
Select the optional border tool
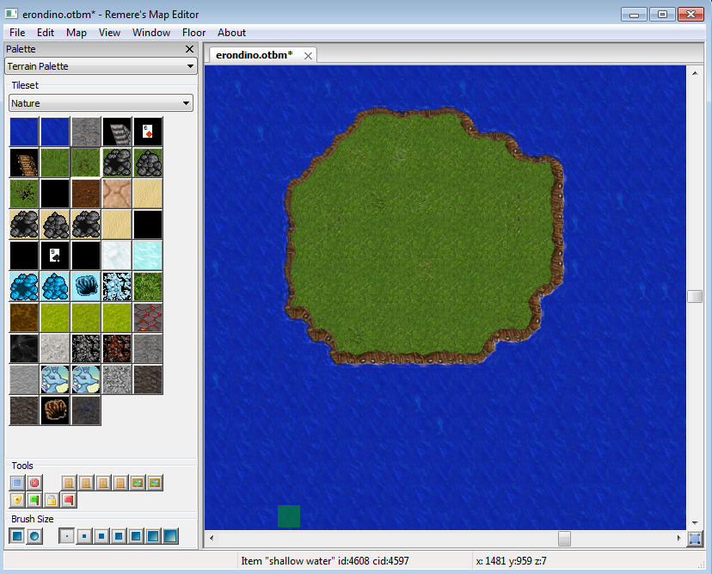[17, 483]
